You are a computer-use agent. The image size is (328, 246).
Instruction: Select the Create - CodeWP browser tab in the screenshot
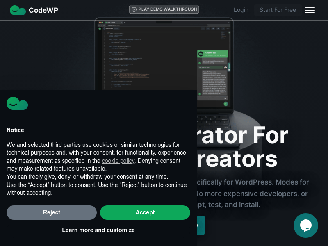(x=112, y=23)
